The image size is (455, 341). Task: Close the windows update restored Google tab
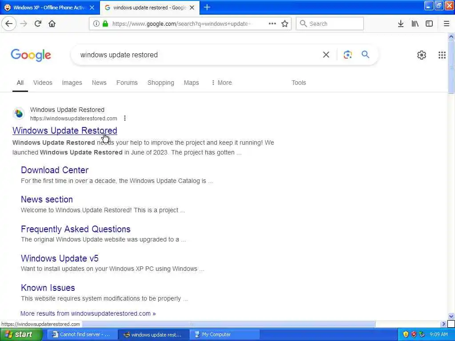click(192, 8)
